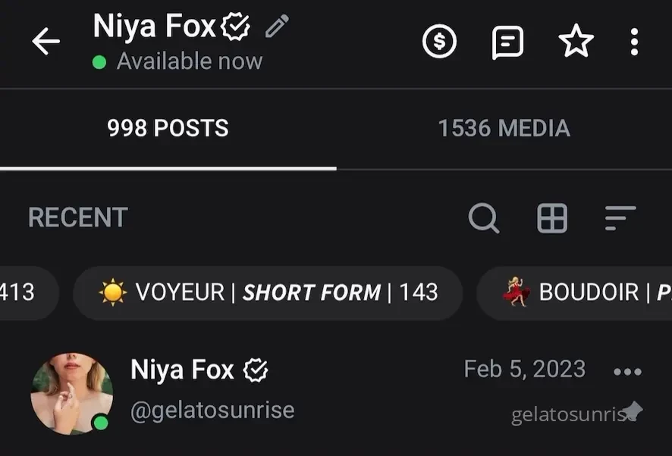Viewport: 672px width, 456px height.
Task: Switch to the 998 Posts tab
Action: click(x=168, y=129)
